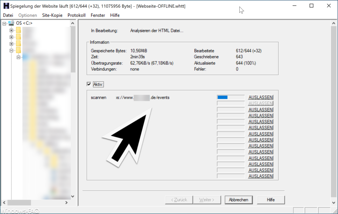The width and height of the screenshot is (338, 214).
Task: Click the Fehler value '0'
Action: point(237,69)
